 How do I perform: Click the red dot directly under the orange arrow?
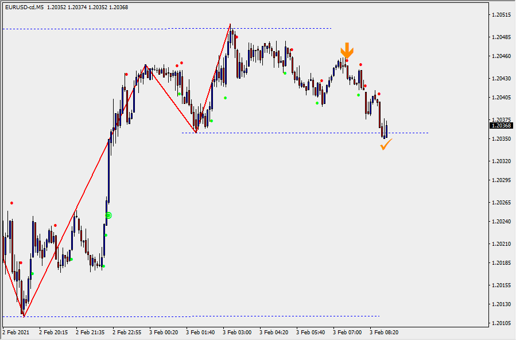pyautogui.click(x=347, y=60)
